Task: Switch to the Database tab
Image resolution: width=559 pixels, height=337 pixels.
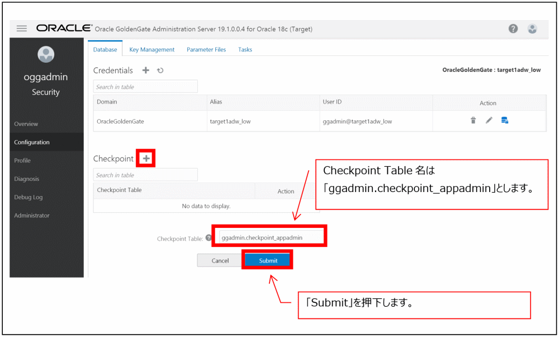Action: click(x=105, y=50)
